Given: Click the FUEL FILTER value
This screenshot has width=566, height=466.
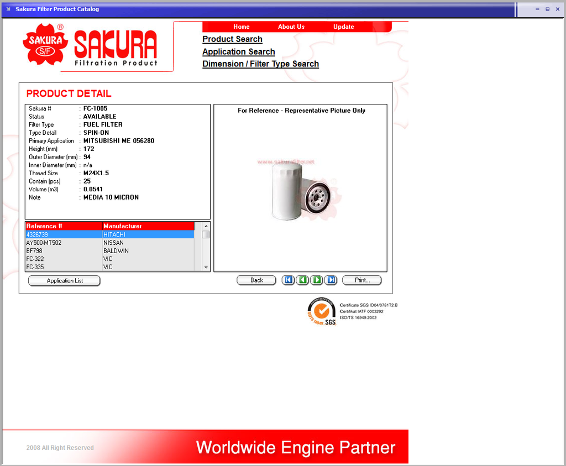Looking at the screenshot, I should tap(103, 124).
